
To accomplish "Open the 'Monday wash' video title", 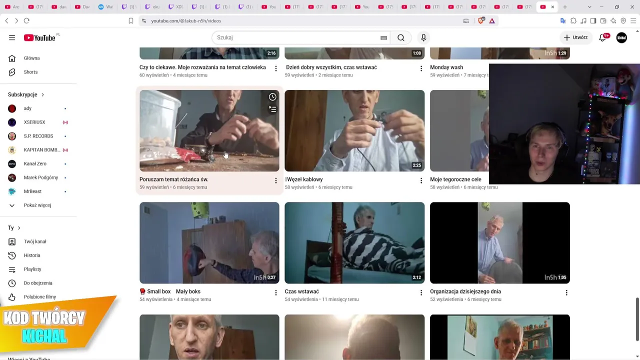I will [x=446, y=67].
